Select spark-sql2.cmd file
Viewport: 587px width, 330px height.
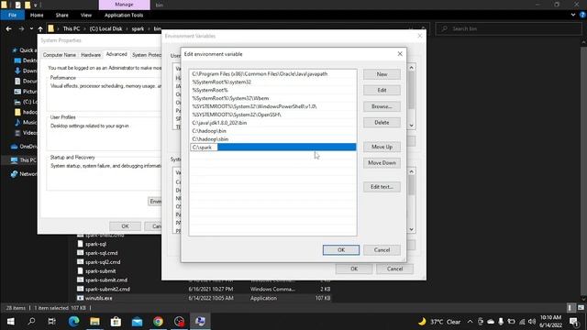tap(103, 262)
